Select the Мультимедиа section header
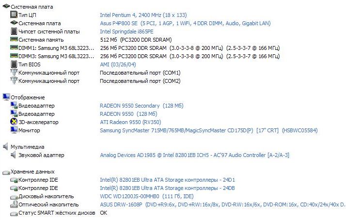The width and height of the screenshot is (346, 220). click(28, 147)
